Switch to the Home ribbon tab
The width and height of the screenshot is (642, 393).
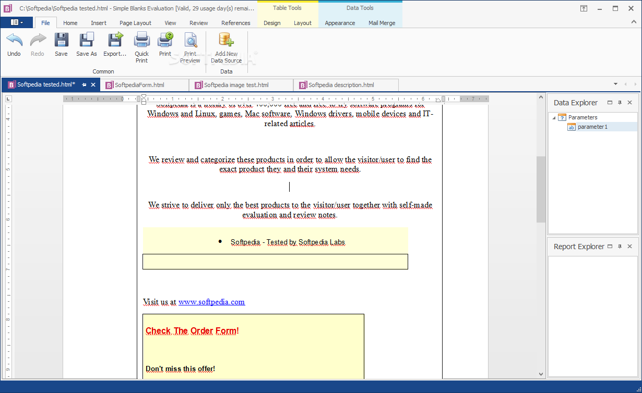click(x=70, y=23)
